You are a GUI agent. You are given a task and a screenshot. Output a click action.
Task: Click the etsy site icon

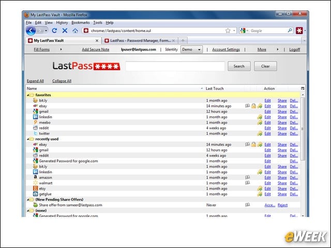36,188
